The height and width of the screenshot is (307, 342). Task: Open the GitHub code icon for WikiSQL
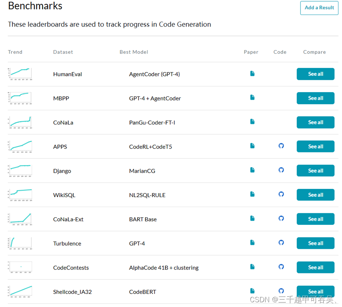(x=281, y=194)
